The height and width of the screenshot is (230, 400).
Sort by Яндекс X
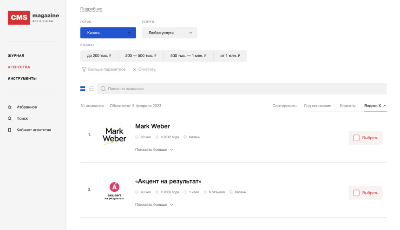373,106
